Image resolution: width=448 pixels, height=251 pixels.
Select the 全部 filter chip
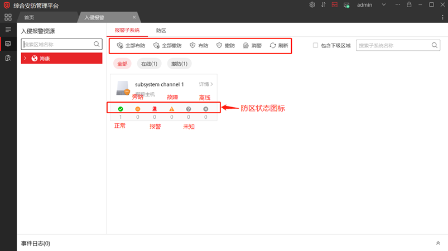(x=122, y=64)
